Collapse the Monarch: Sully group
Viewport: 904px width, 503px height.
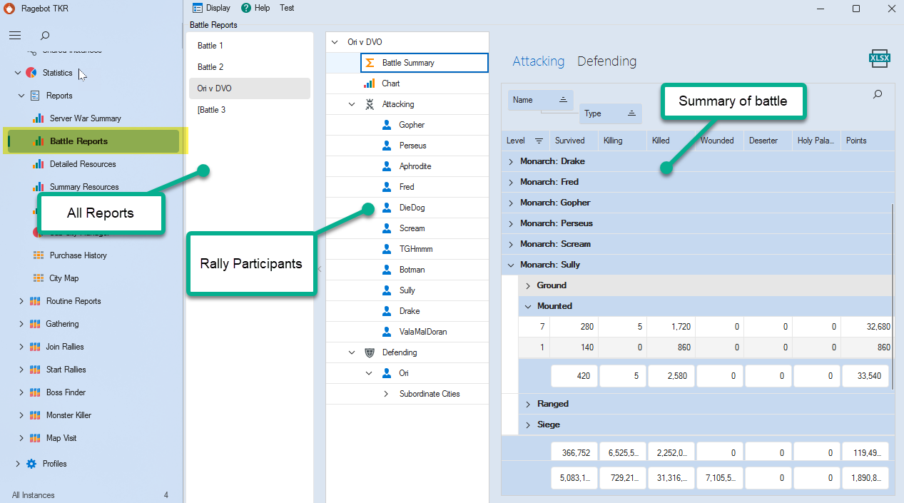(x=511, y=265)
